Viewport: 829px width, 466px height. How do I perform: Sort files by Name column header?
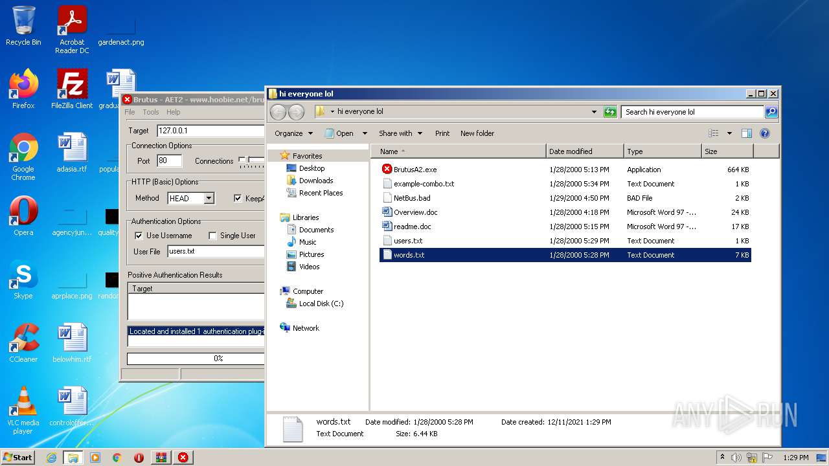(459, 151)
